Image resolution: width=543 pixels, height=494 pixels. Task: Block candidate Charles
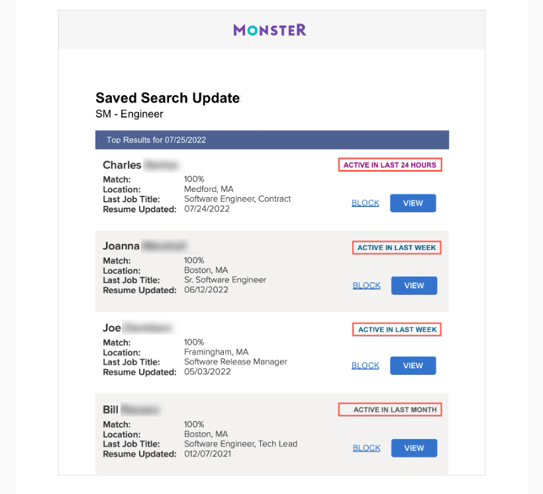tap(365, 203)
